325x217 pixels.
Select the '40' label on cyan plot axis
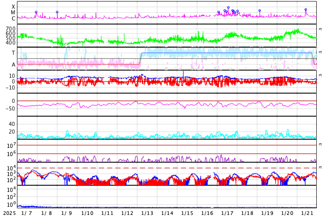coord(12,124)
